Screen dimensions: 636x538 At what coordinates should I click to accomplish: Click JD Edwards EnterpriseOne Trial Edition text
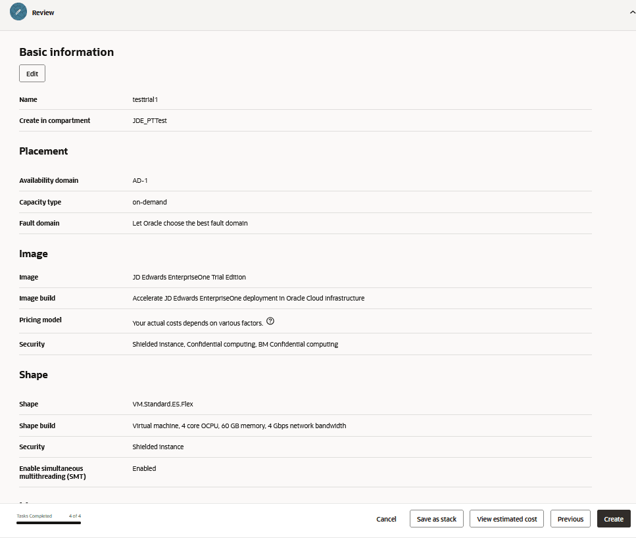(189, 277)
